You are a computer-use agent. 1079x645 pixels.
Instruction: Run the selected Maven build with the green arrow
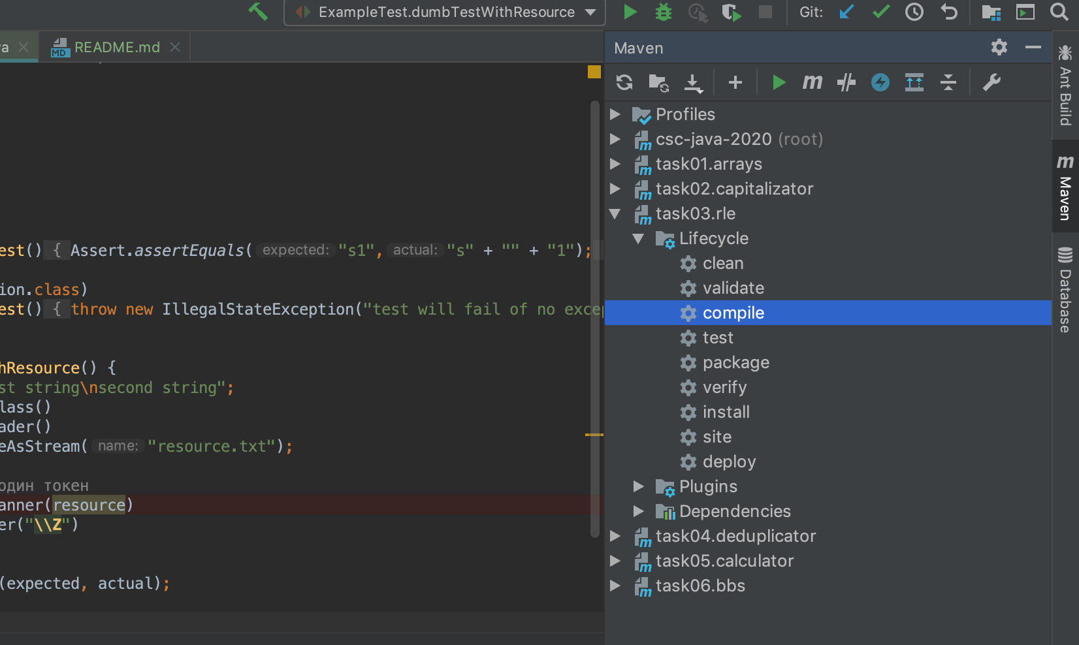779,82
